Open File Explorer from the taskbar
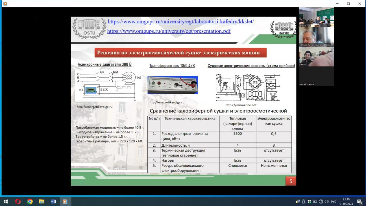Image resolution: width=366 pixels, height=206 pixels. point(42,201)
